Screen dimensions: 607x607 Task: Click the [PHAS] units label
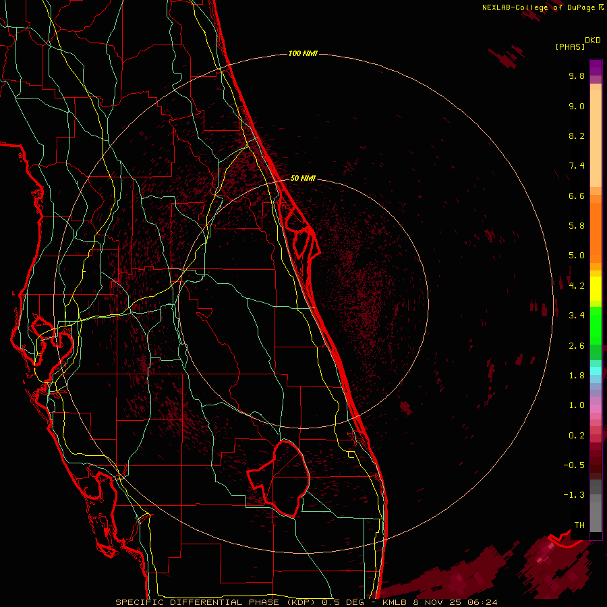tap(570, 47)
